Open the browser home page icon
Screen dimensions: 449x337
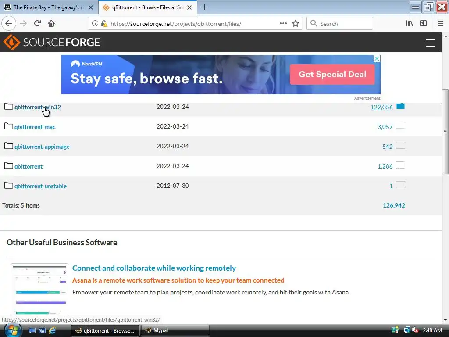(51, 24)
